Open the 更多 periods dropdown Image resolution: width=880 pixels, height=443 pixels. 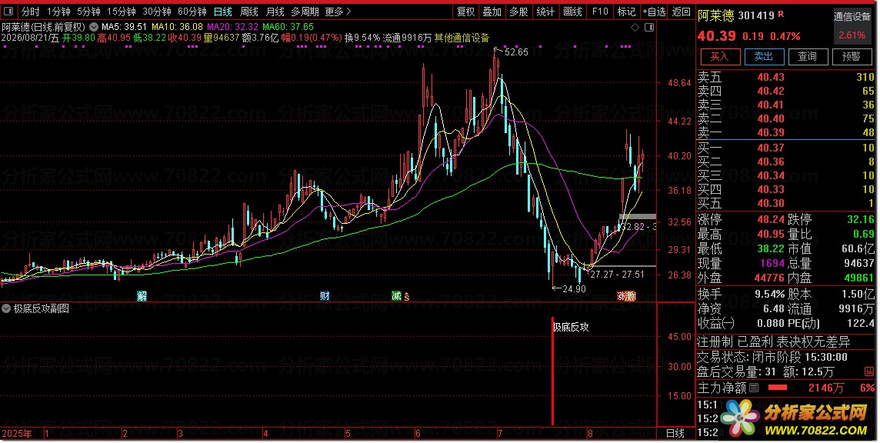(338, 12)
